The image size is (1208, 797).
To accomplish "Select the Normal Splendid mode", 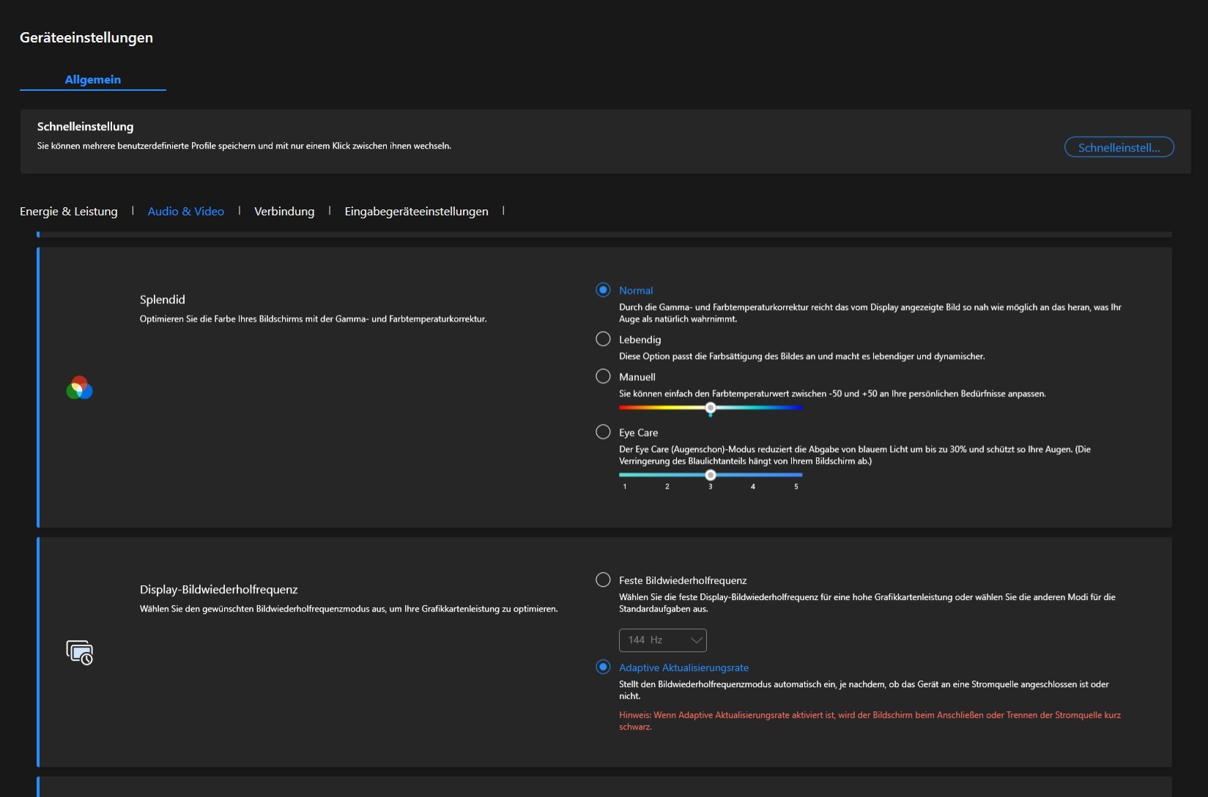I will 603,290.
